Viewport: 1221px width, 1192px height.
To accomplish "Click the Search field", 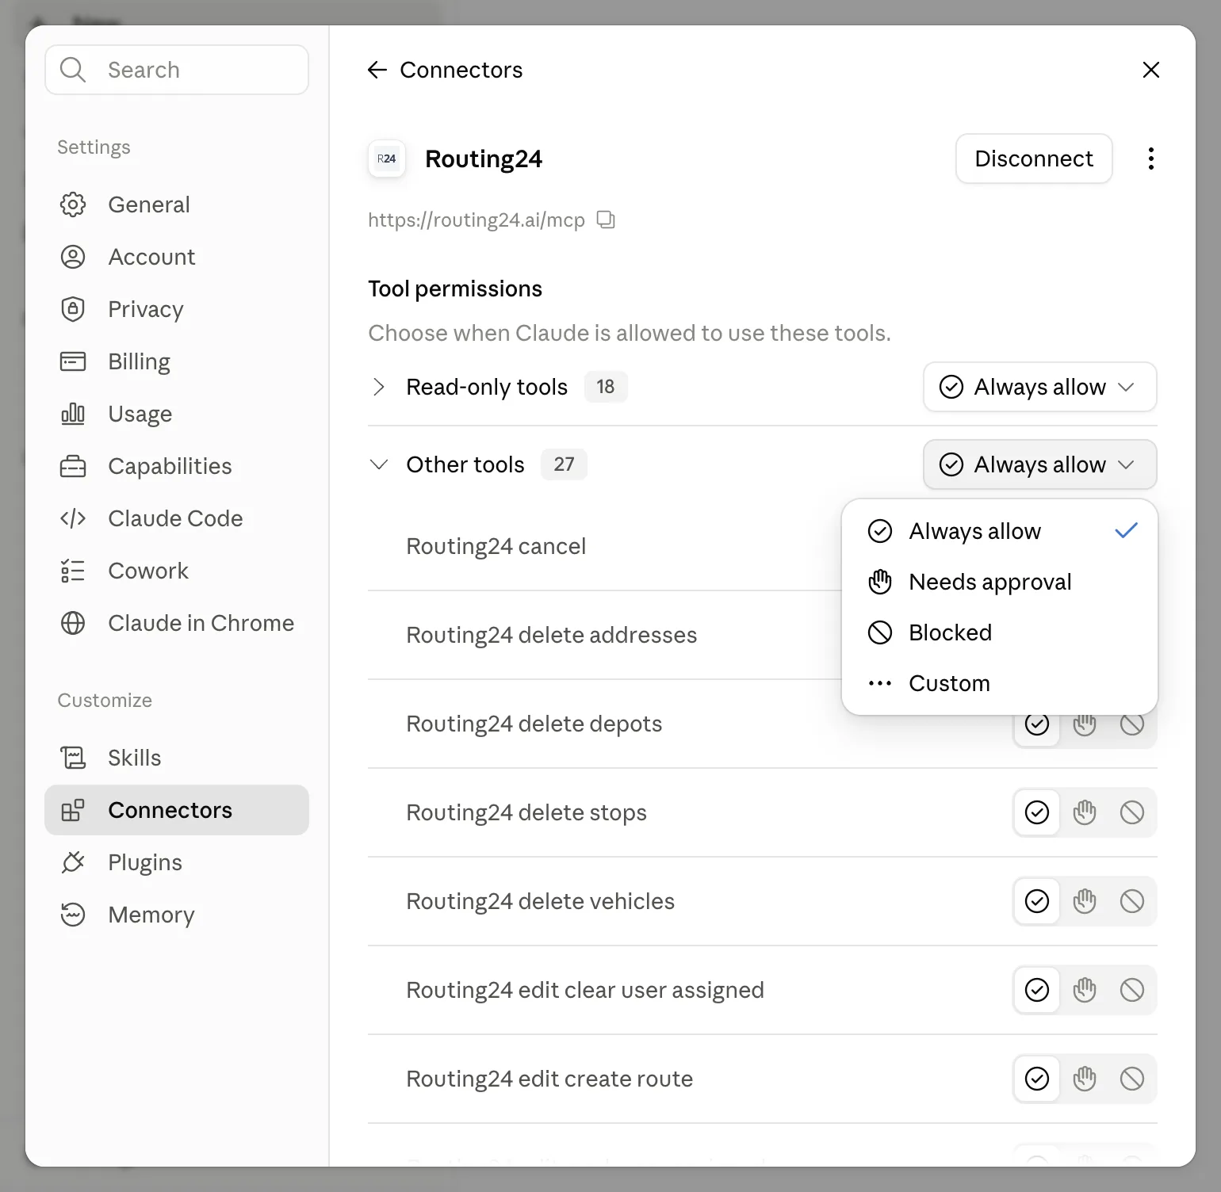I will 177,70.
